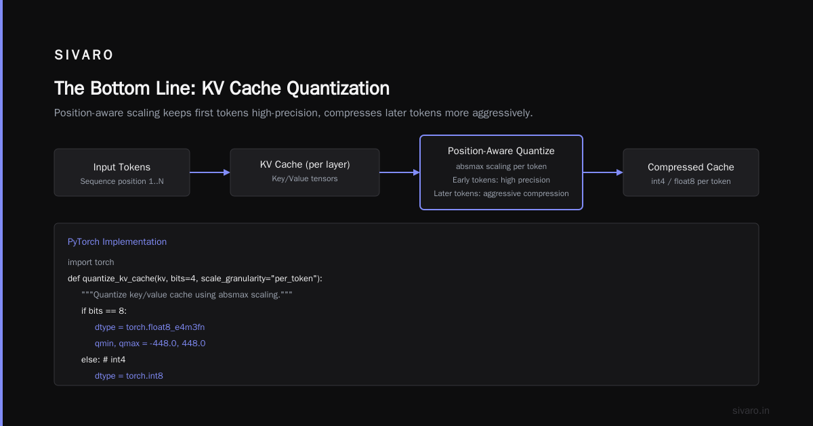Click arrow pointing to Compressed Cache
Image resolution: width=813 pixels, height=426 pixels.
click(603, 172)
